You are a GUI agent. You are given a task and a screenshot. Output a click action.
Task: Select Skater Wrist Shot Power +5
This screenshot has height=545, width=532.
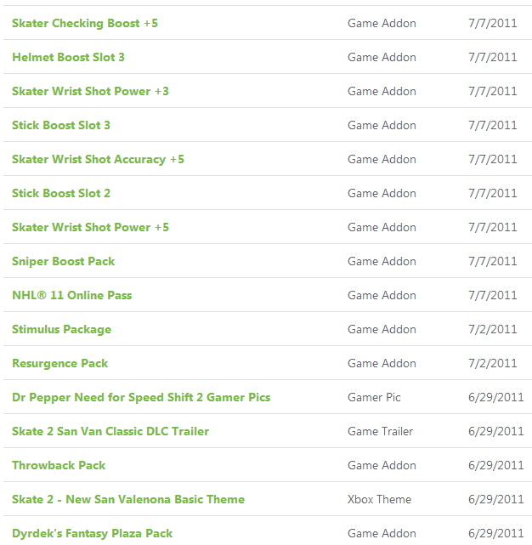(90, 227)
